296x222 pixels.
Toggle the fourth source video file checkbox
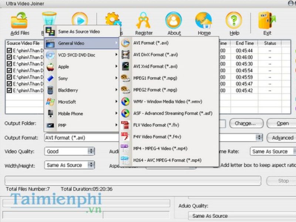tap(9, 71)
